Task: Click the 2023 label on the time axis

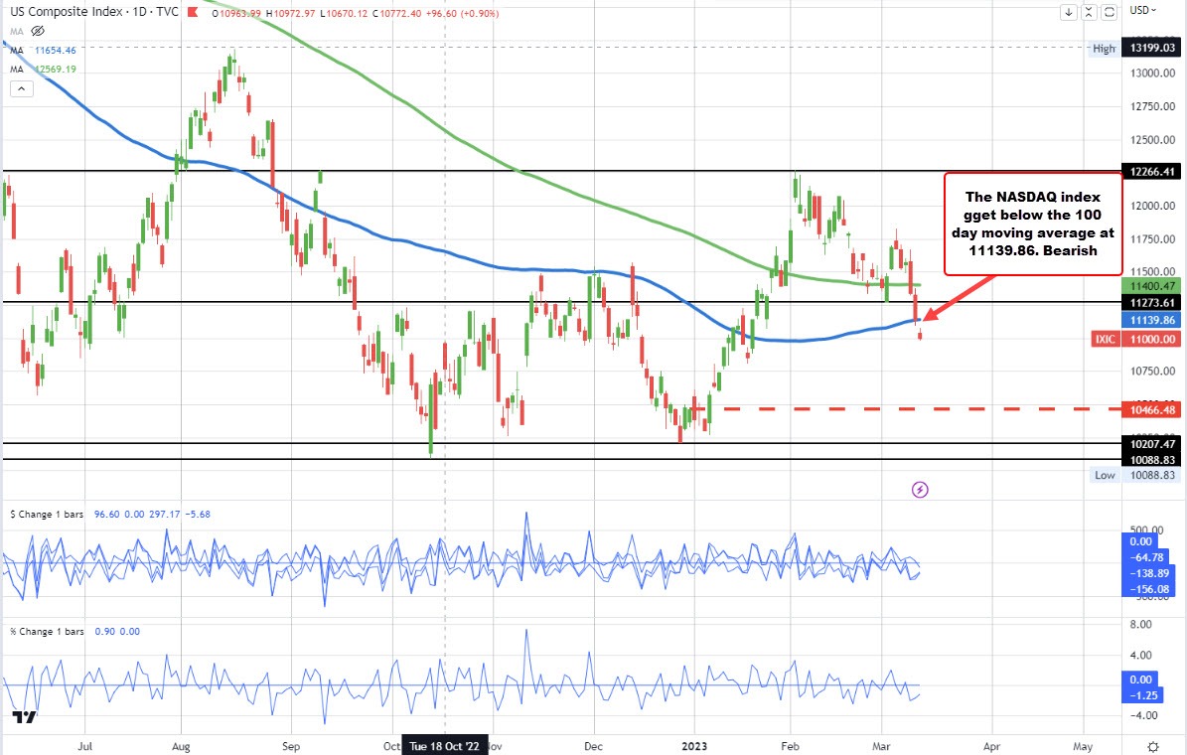Action: point(694,747)
